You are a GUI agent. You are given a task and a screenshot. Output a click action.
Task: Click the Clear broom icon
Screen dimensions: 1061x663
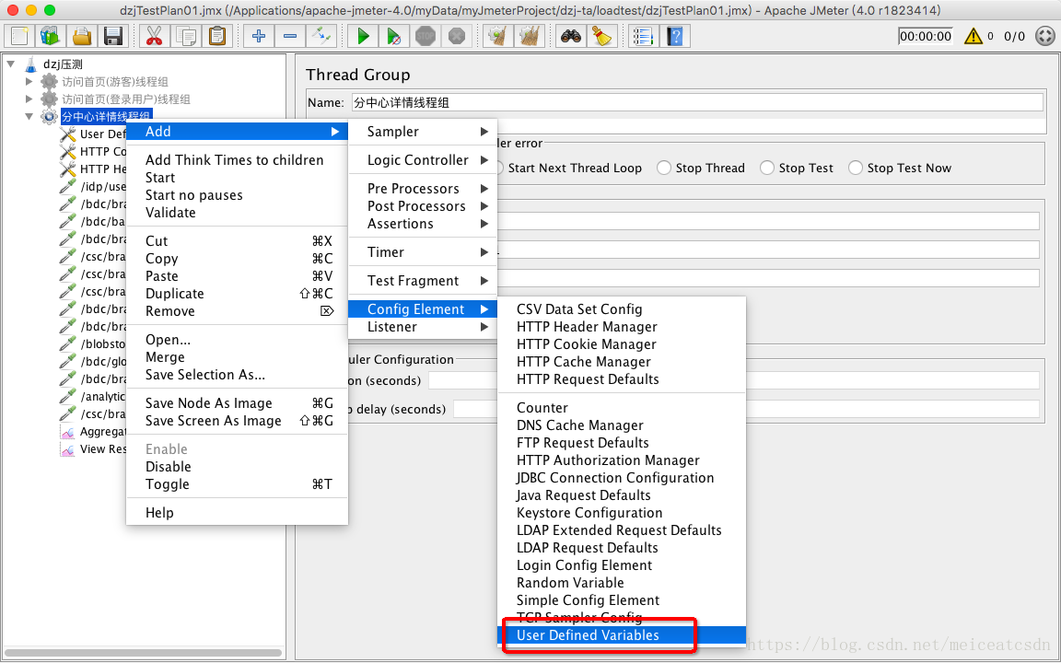tap(498, 36)
